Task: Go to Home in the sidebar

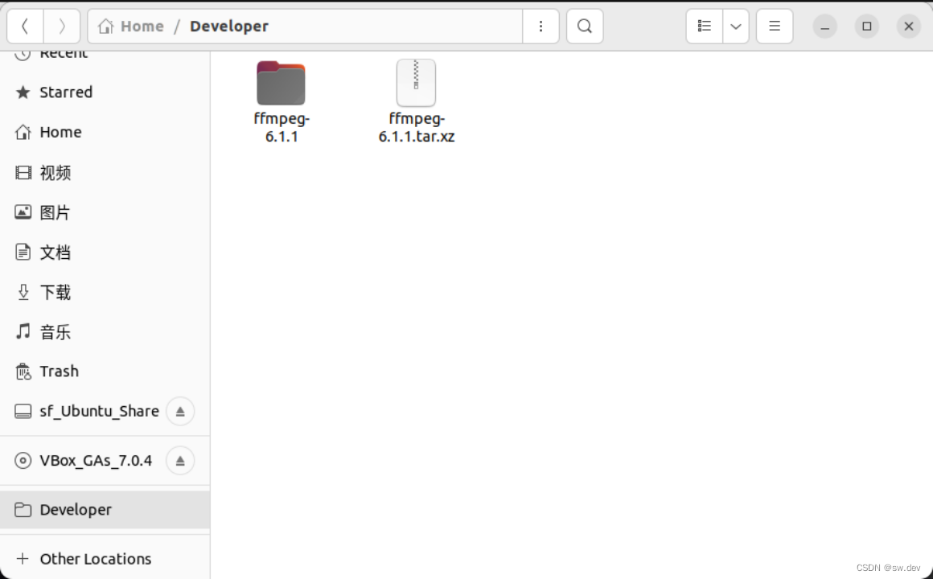Action: (x=105, y=132)
